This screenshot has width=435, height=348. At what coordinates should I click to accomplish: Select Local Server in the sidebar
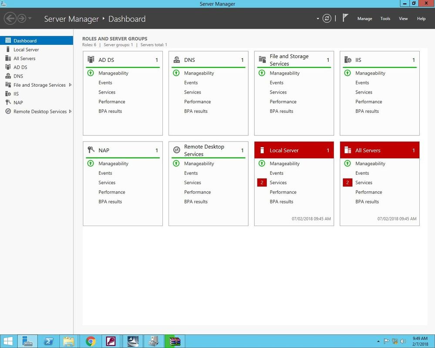[37, 49]
